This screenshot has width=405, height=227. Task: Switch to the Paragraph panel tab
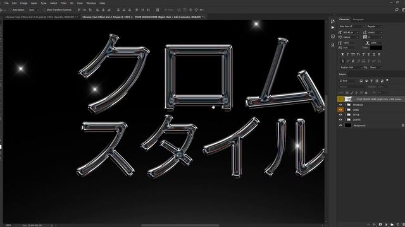(x=358, y=20)
